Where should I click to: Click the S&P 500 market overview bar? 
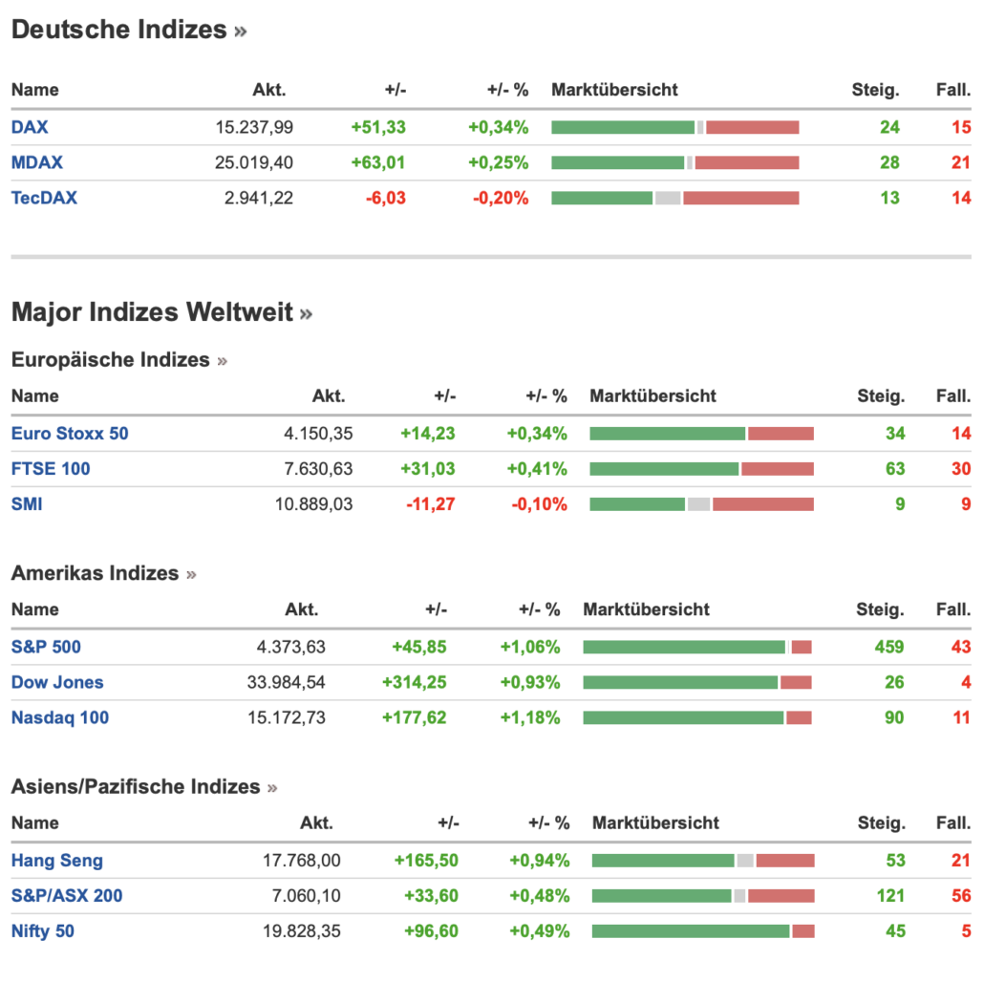(x=697, y=647)
